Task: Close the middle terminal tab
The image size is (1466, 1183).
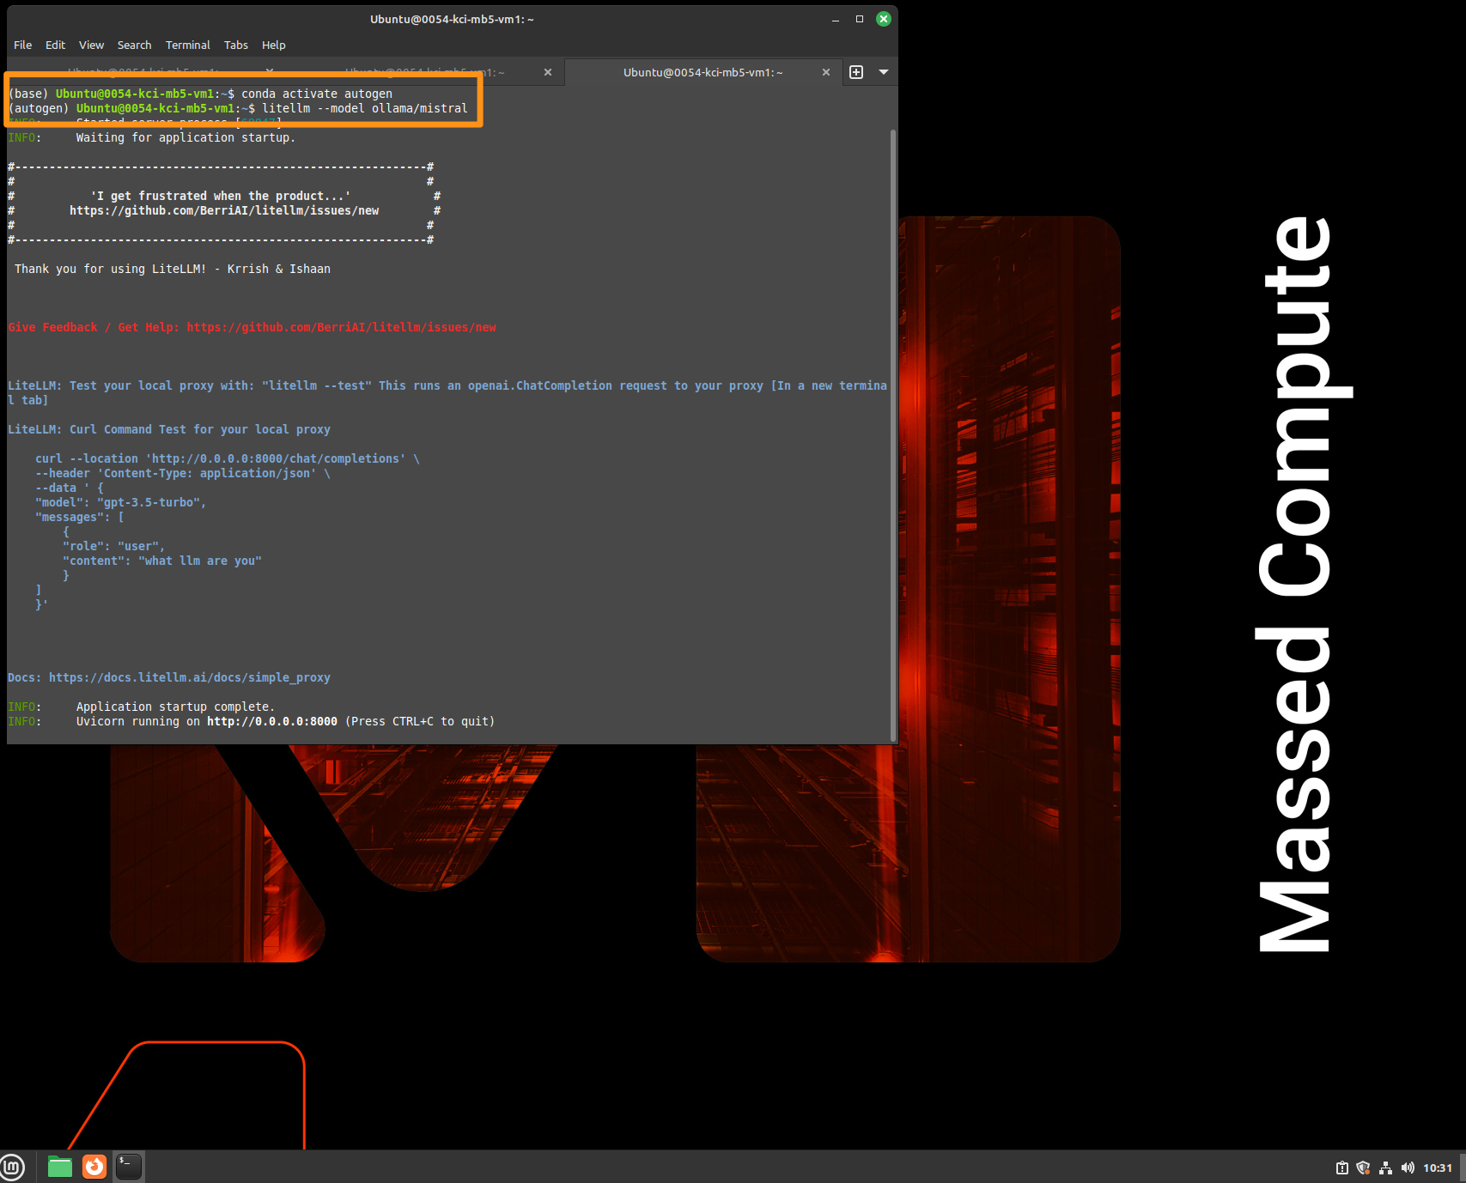Action: (x=548, y=72)
